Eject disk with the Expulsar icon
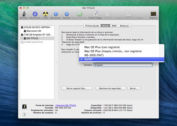 67,14
